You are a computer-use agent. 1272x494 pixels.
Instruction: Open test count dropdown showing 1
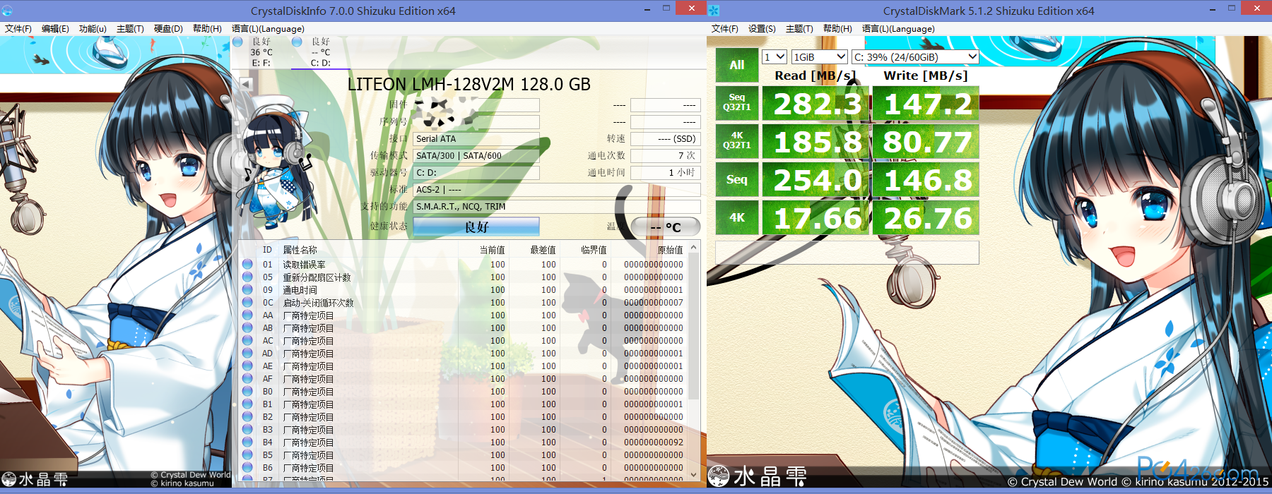coord(775,56)
